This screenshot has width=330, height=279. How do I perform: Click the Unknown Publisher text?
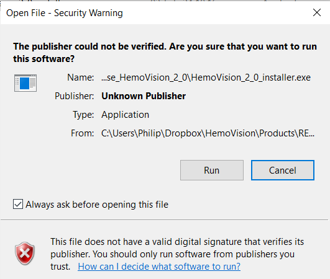click(144, 96)
